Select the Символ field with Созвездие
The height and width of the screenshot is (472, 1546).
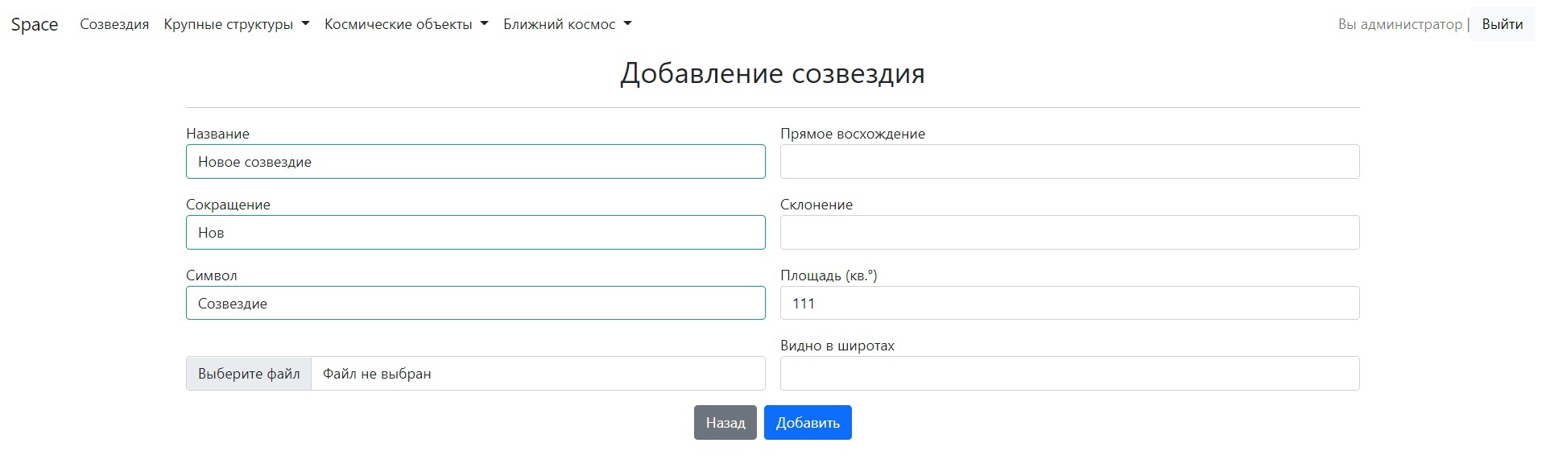point(476,304)
